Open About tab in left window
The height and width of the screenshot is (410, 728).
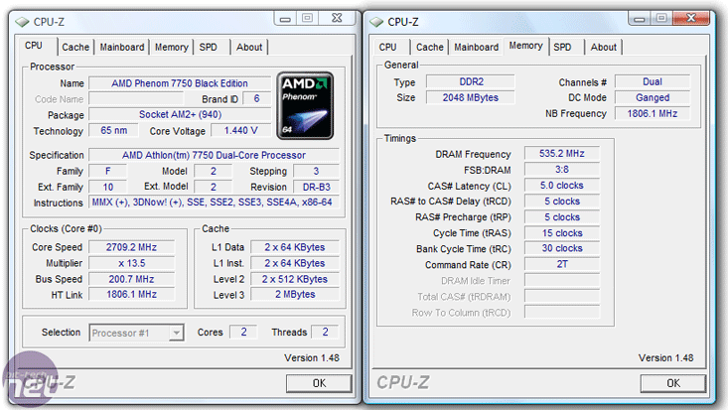pyautogui.click(x=249, y=47)
